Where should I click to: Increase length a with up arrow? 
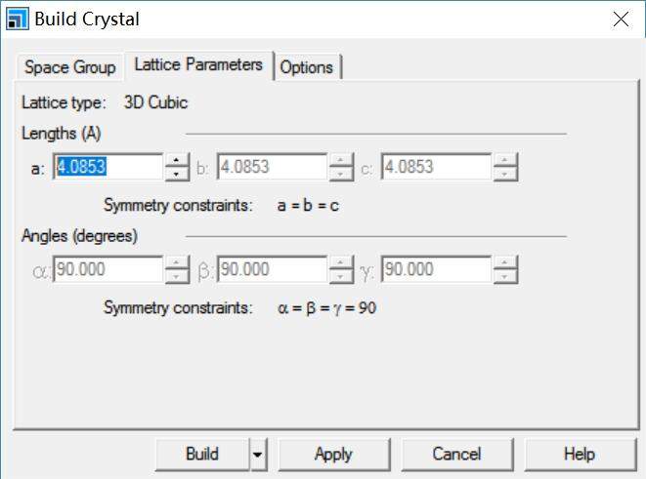click(177, 160)
